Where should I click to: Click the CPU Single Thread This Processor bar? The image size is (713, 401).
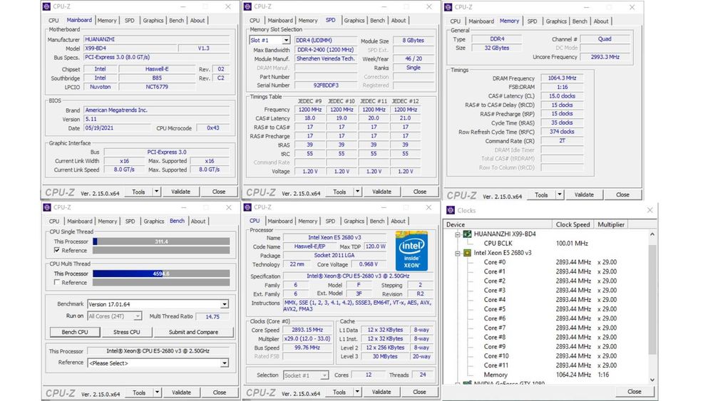(161, 241)
